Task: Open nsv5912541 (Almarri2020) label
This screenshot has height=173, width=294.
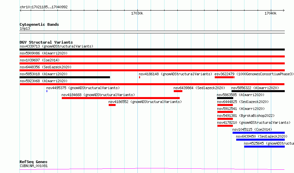Action: click(x=241, y=109)
